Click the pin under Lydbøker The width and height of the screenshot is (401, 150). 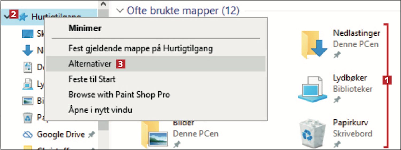click(x=337, y=100)
